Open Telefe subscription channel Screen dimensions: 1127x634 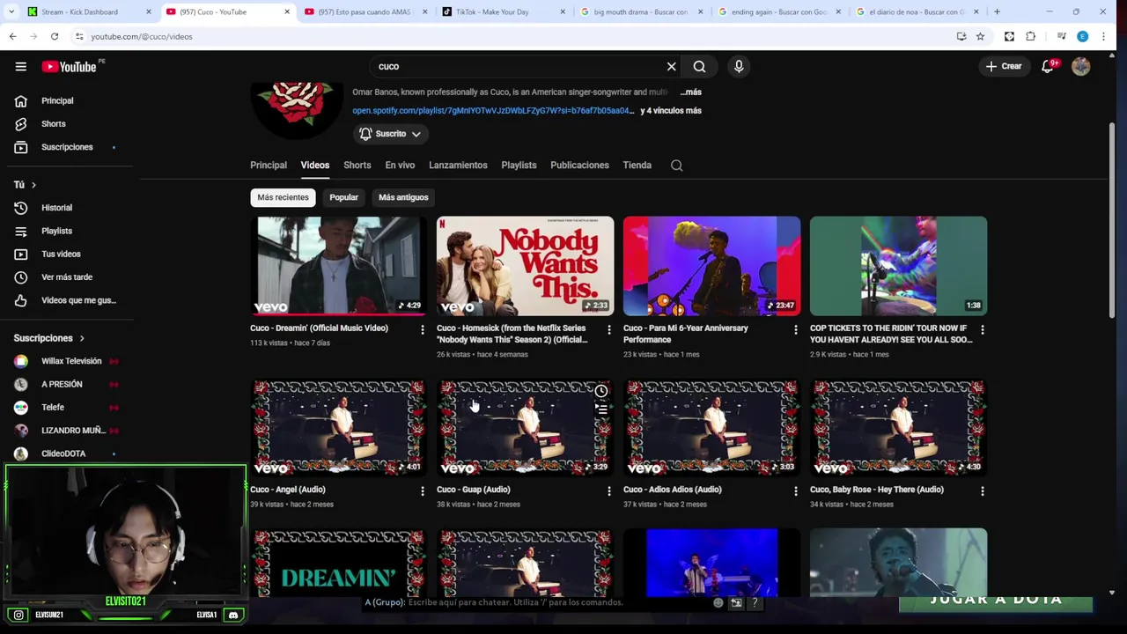click(53, 407)
